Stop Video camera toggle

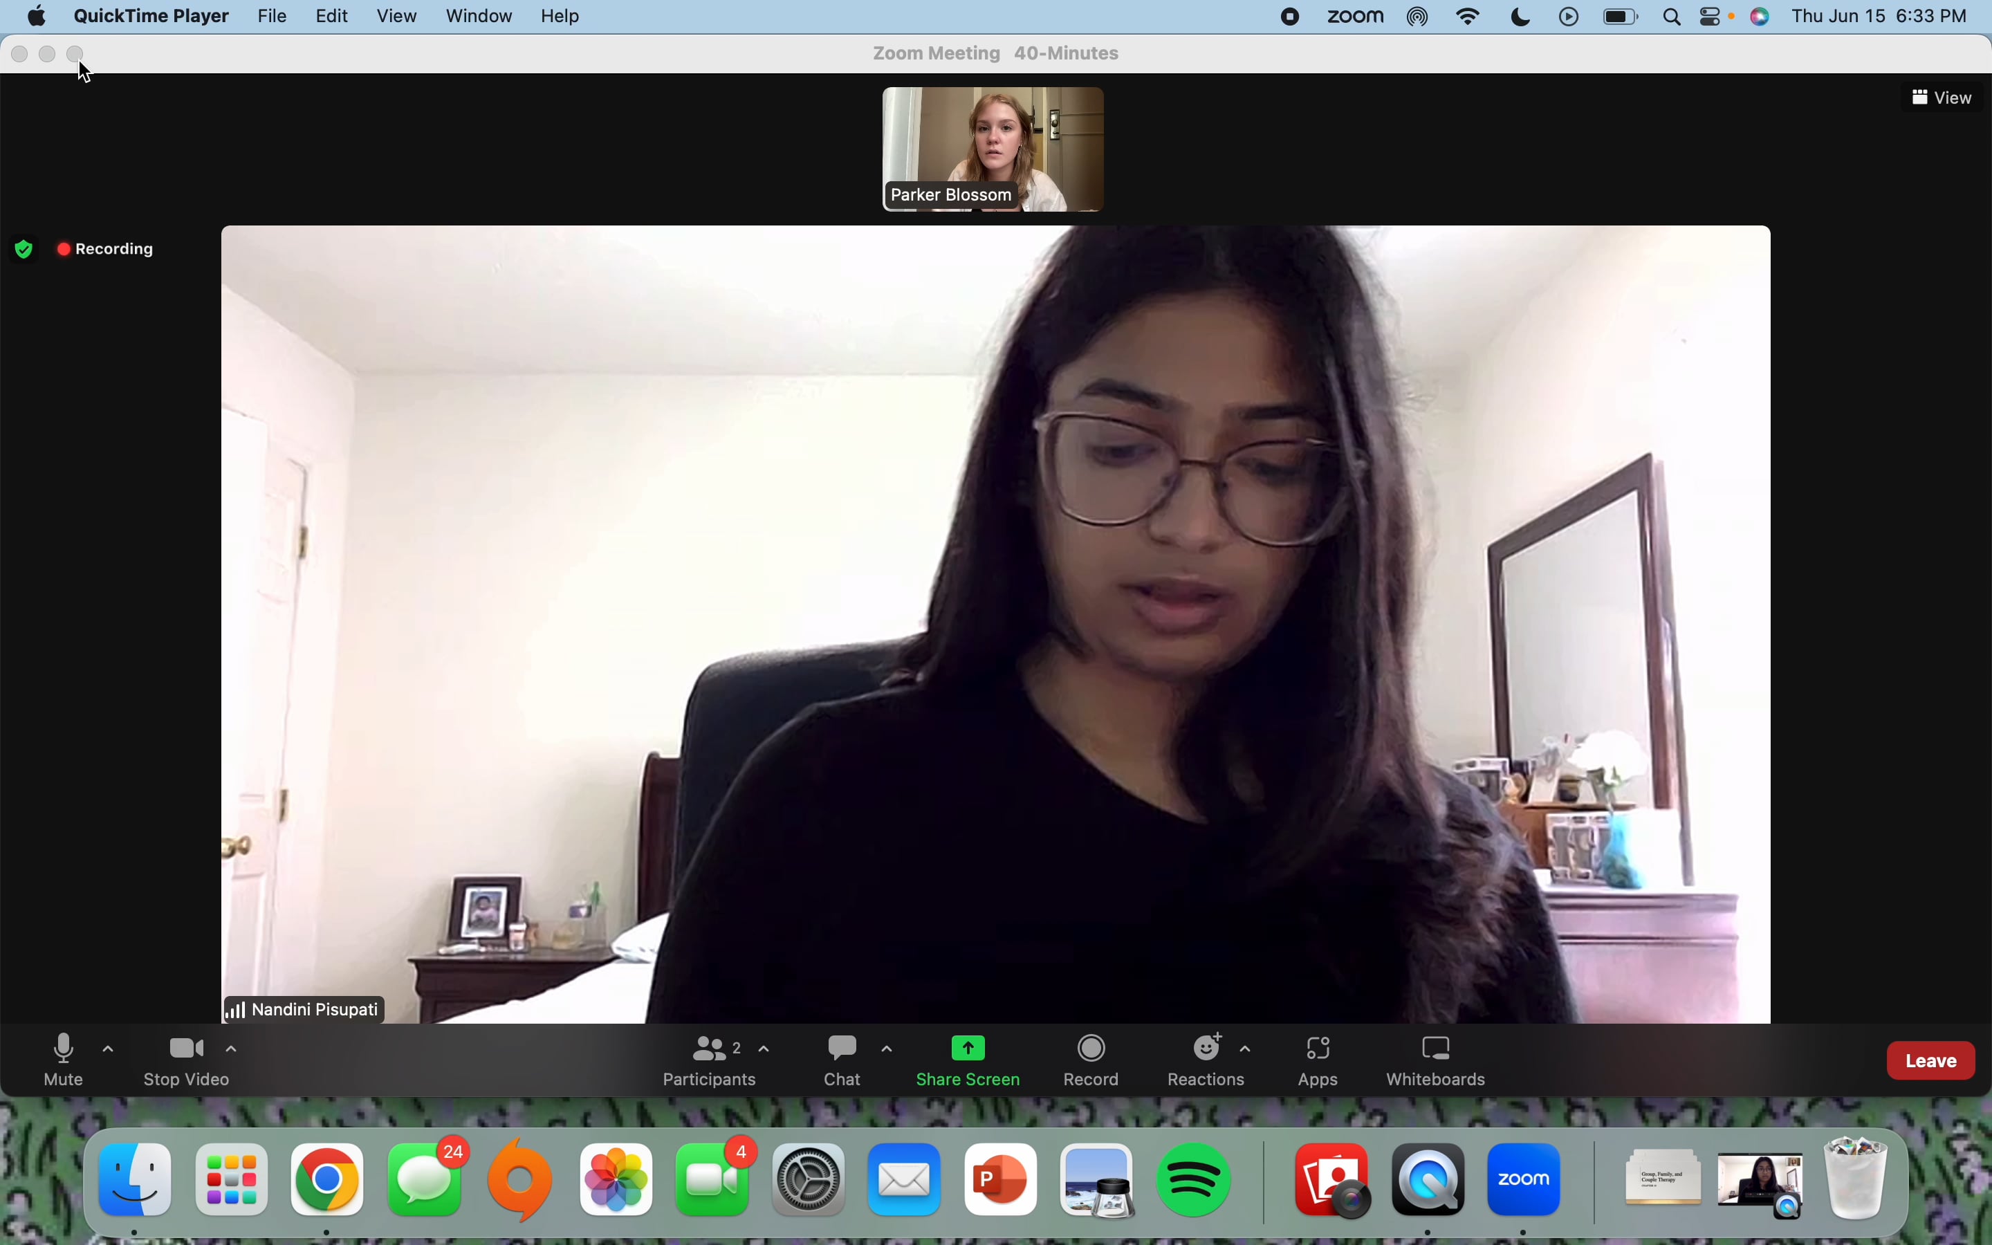187,1060
